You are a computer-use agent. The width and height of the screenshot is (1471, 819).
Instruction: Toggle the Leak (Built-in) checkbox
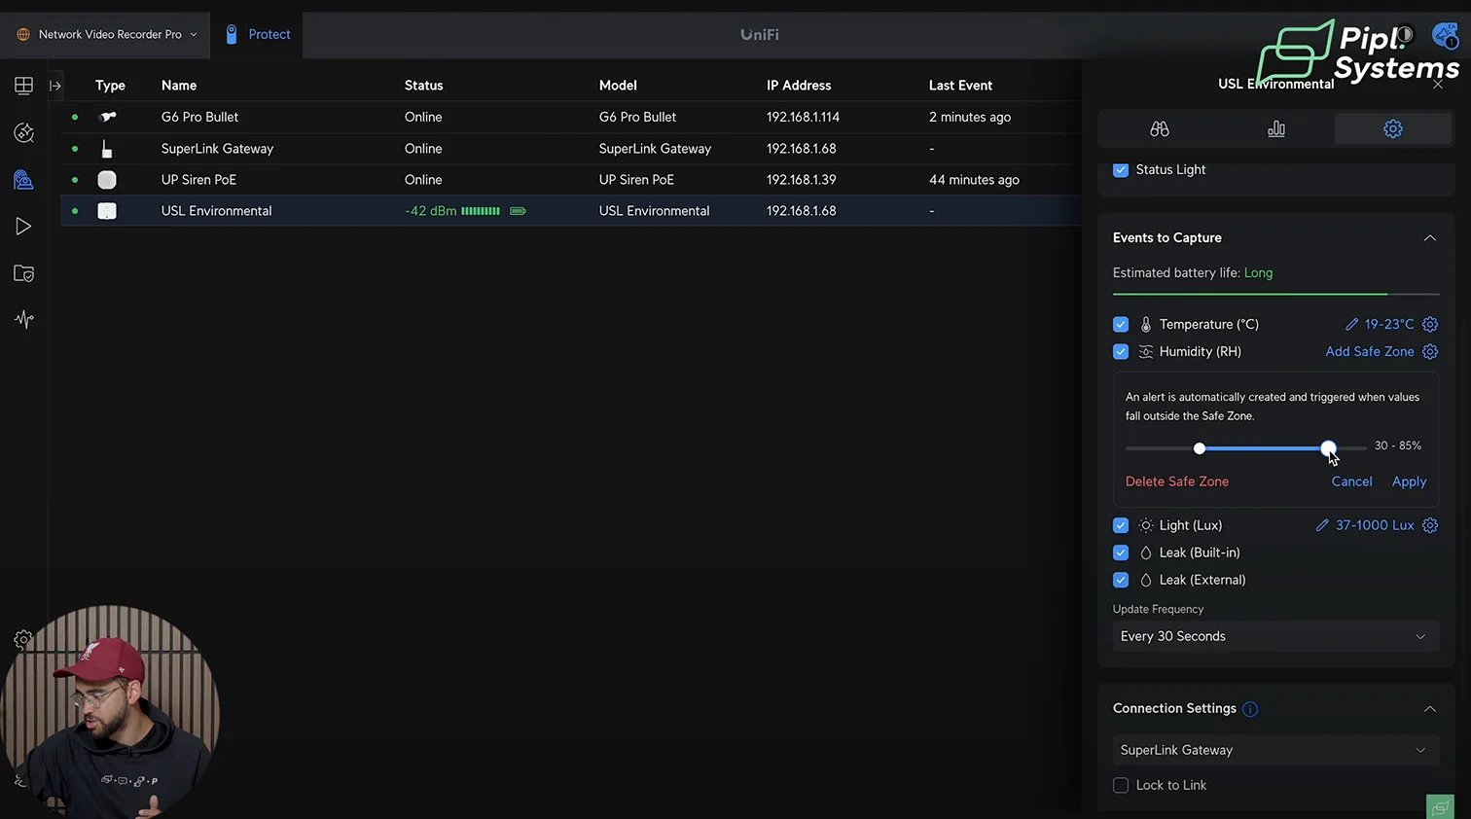point(1121,552)
